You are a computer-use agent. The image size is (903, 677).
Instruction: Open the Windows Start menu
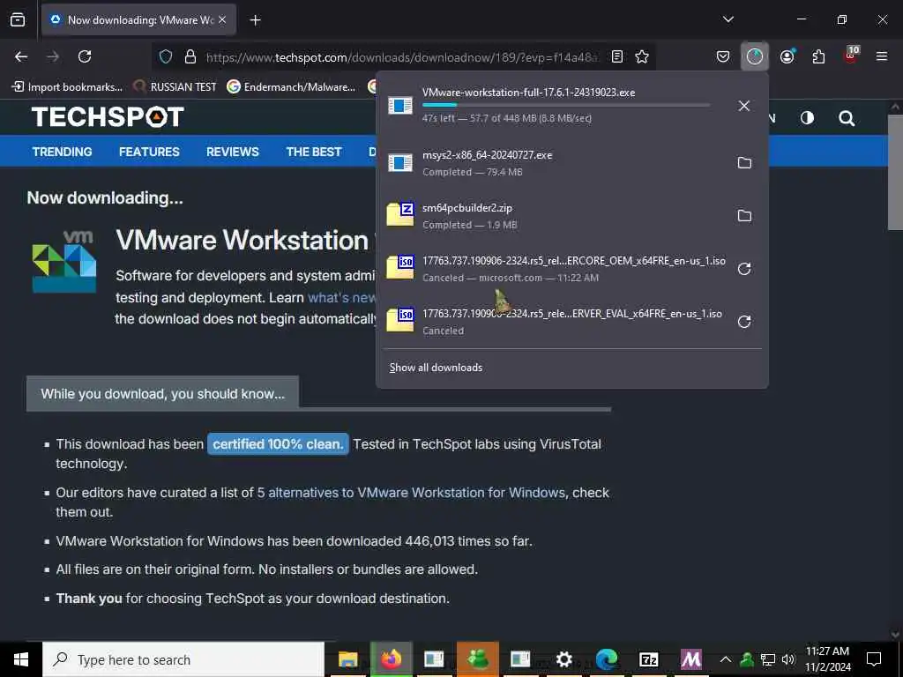point(21,659)
